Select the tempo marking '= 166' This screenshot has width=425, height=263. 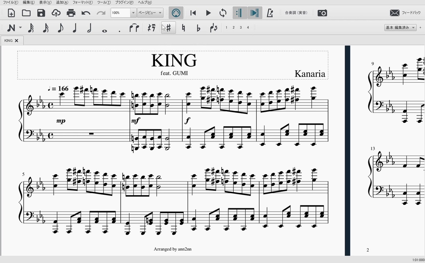coord(58,88)
